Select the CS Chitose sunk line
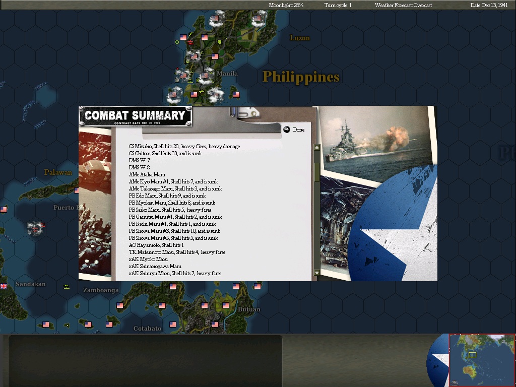 click(165, 153)
